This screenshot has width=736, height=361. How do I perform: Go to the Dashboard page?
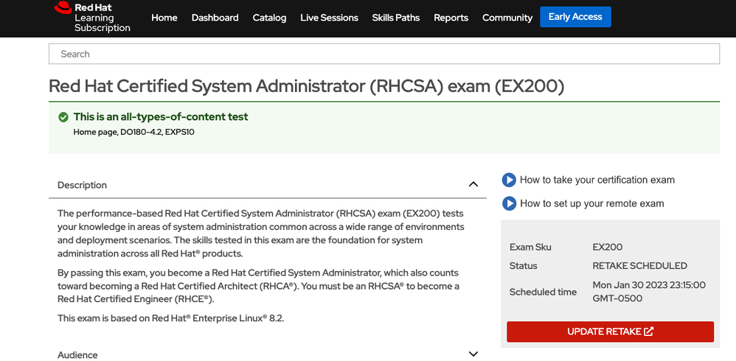tap(215, 18)
